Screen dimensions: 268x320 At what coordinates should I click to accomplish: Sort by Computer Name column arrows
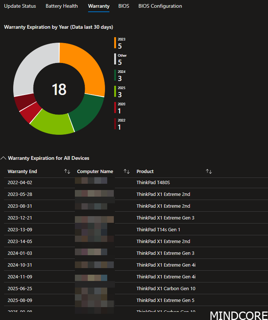pos(127,172)
